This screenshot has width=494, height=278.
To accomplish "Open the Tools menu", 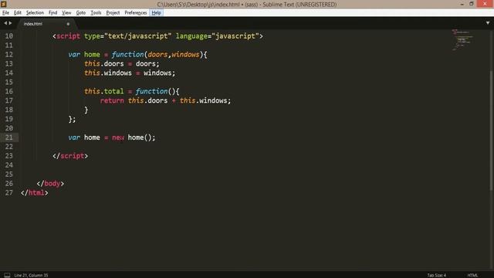I will pyautogui.click(x=96, y=12).
